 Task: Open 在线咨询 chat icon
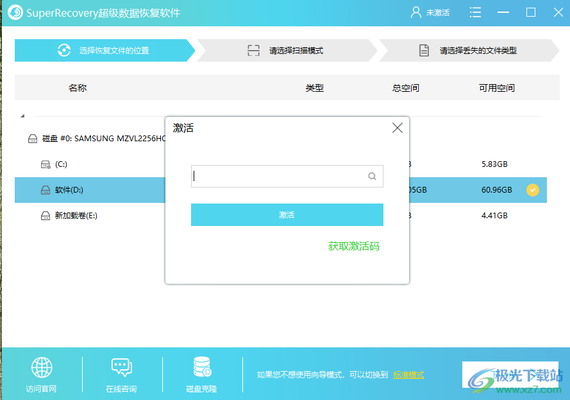(x=121, y=367)
